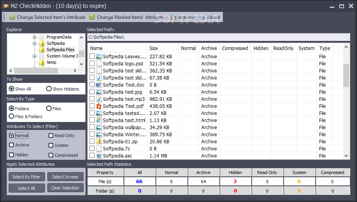The height and width of the screenshot is (202, 357).
Task: Click explorer tree scroll right arrow
Action: coord(75,70)
